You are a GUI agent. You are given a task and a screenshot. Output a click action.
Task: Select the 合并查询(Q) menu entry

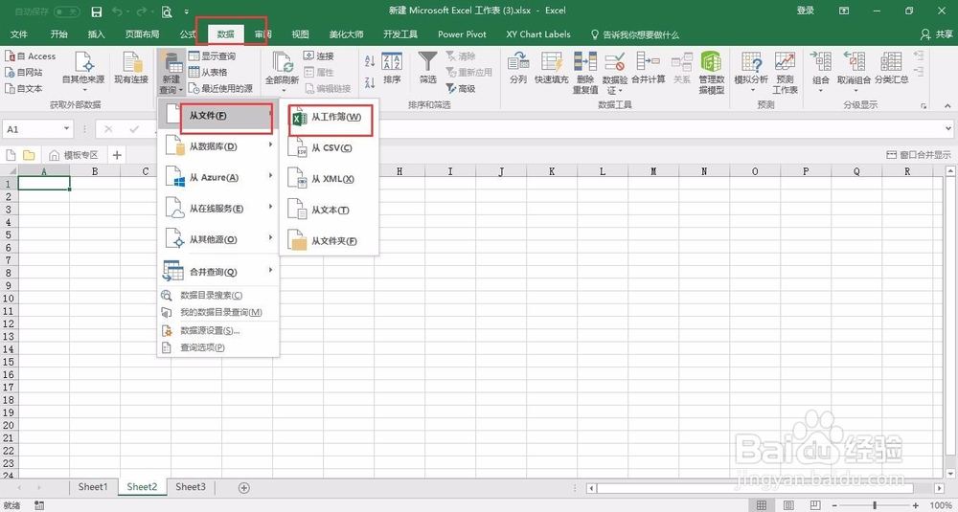pos(218,272)
